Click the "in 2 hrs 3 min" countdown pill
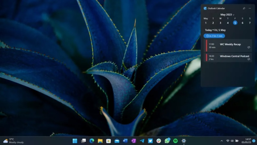 [x=214, y=36]
